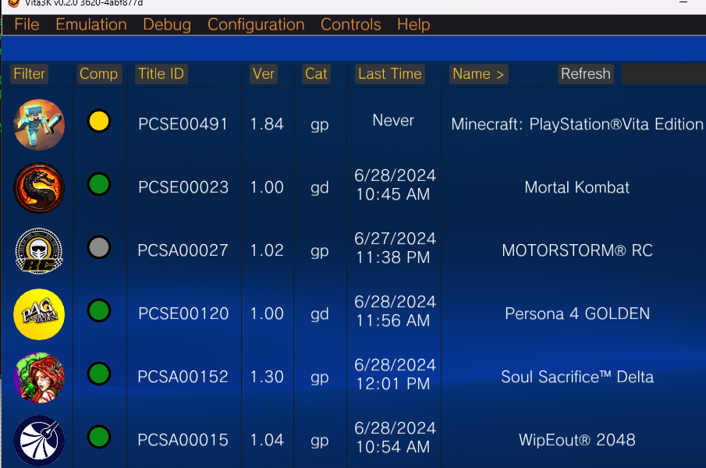Minimize the Vita3K window
Image resolution: width=706 pixels, height=468 pixels.
[683, 2]
